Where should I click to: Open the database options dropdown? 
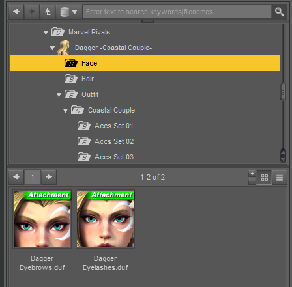(x=69, y=12)
